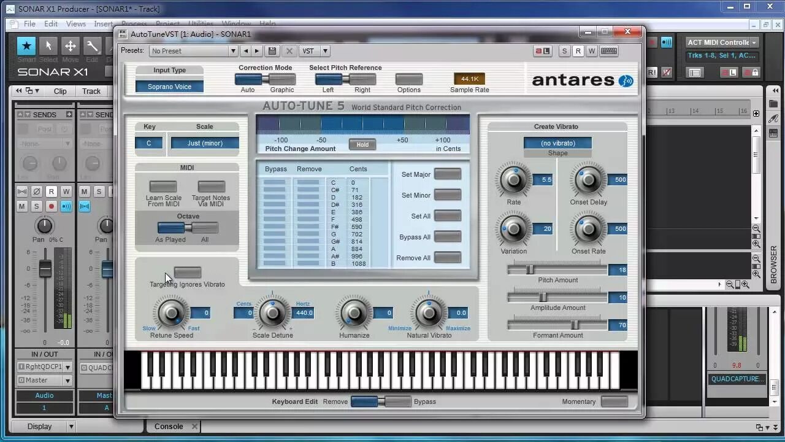Pick the Edit tool icon

pos(93,46)
